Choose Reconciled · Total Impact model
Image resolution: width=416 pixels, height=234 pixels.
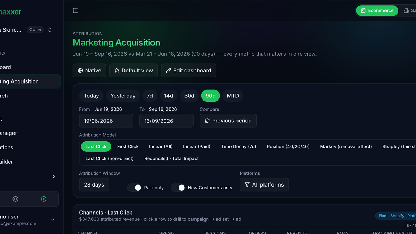pyautogui.click(x=172, y=158)
